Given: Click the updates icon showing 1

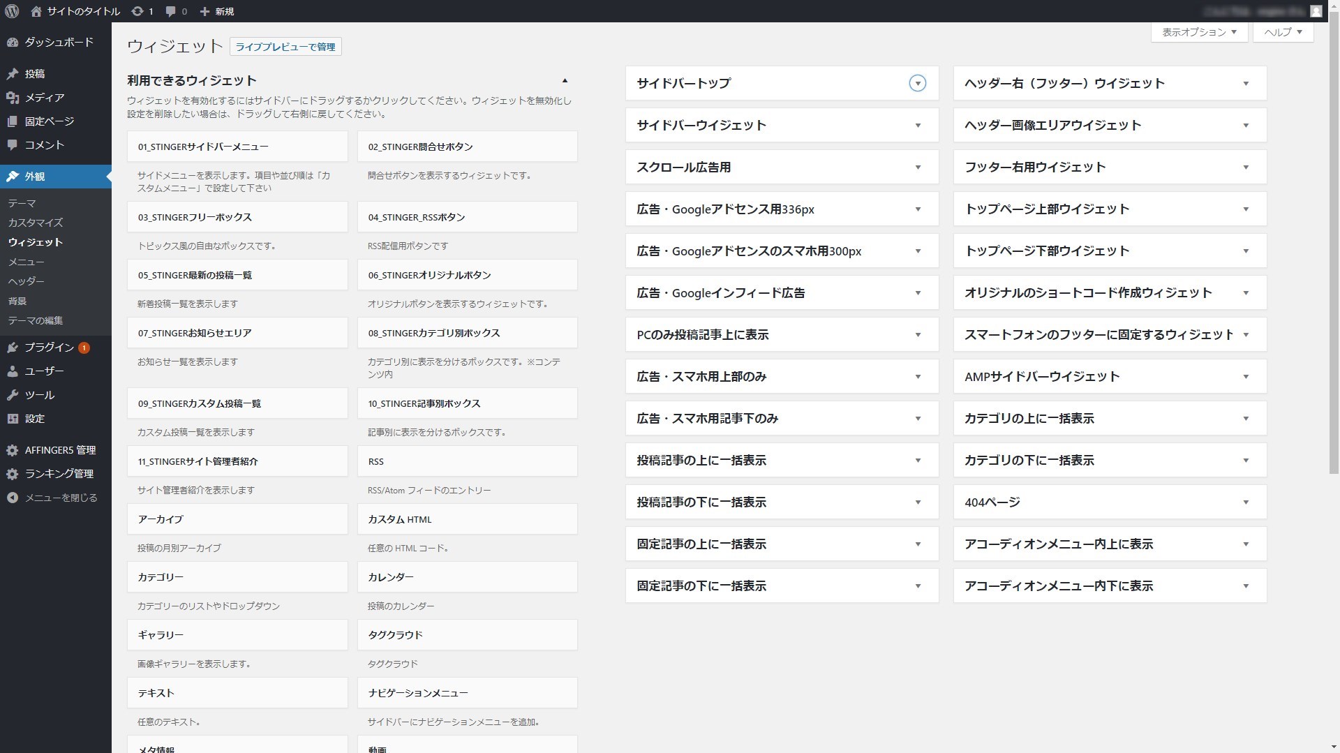Looking at the screenshot, I should tap(137, 11).
